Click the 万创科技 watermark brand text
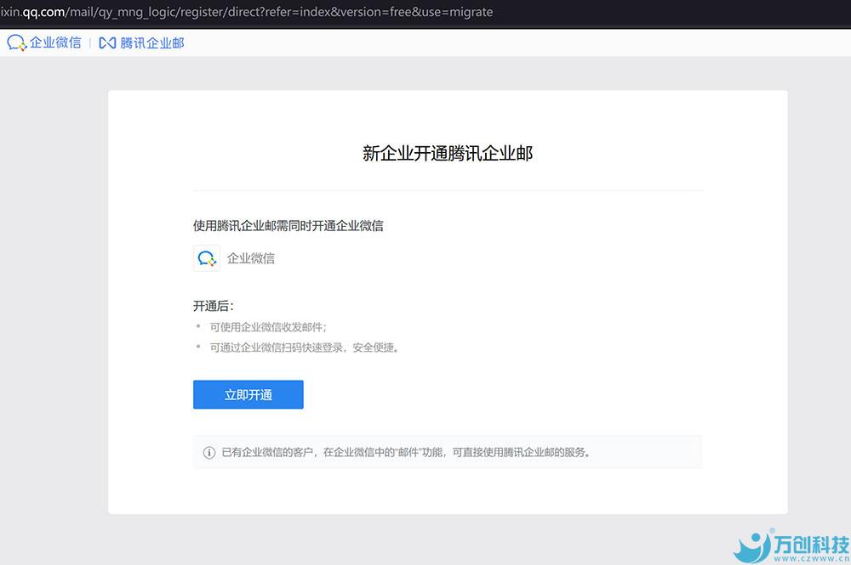 (811, 544)
